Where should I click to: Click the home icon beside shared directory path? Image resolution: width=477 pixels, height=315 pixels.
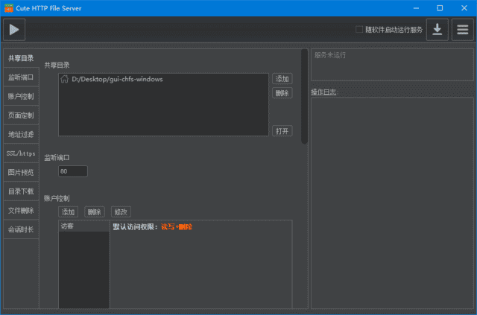pos(65,79)
